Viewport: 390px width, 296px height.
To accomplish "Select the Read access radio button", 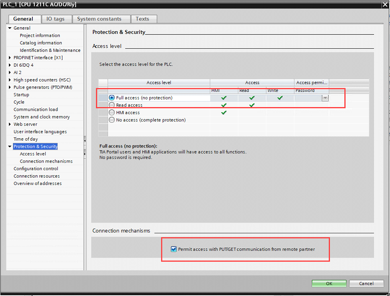I will [112, 105].
